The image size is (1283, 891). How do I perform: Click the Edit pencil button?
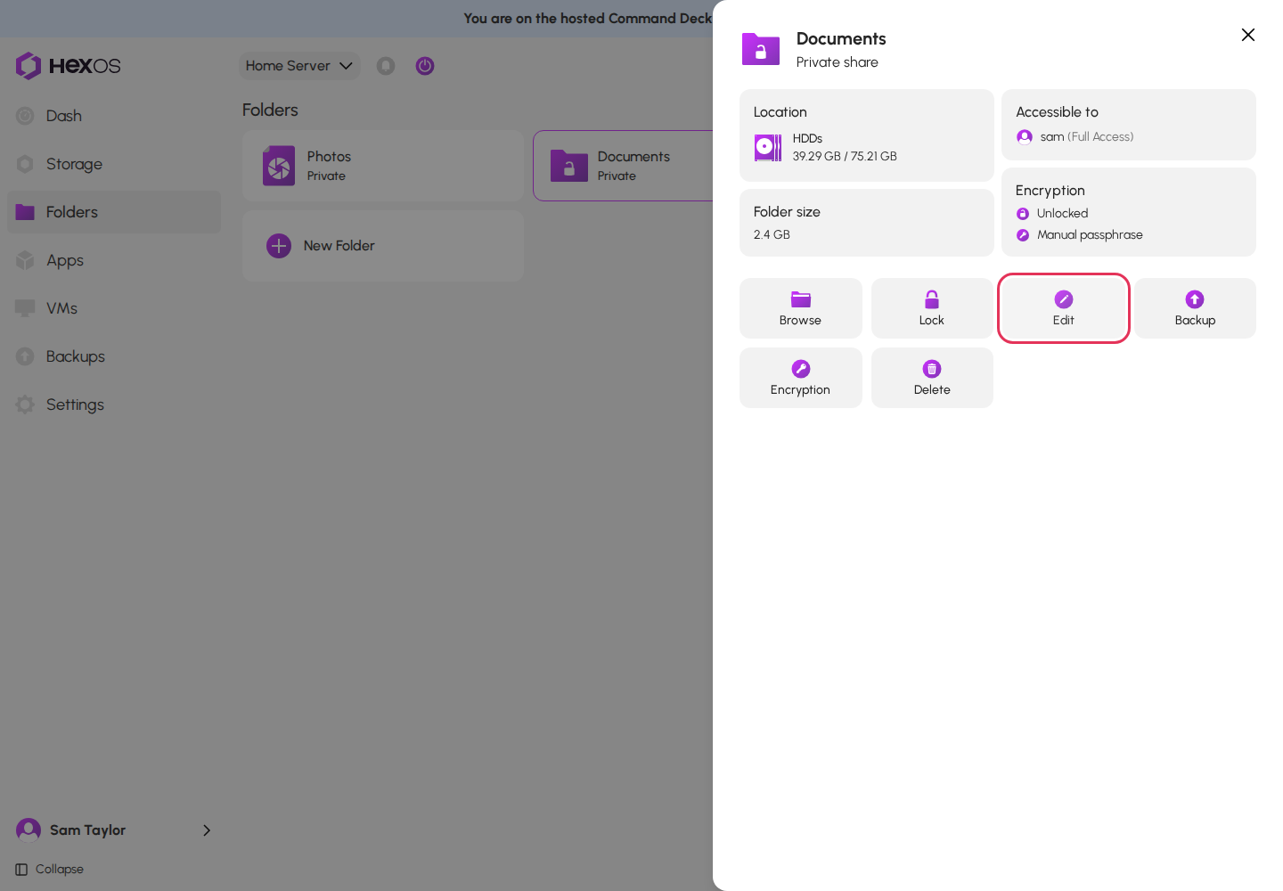1064,308
